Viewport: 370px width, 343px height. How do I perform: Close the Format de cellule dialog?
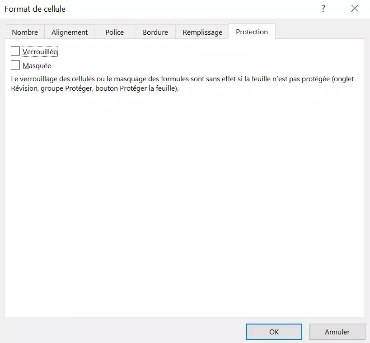(355, 9)
